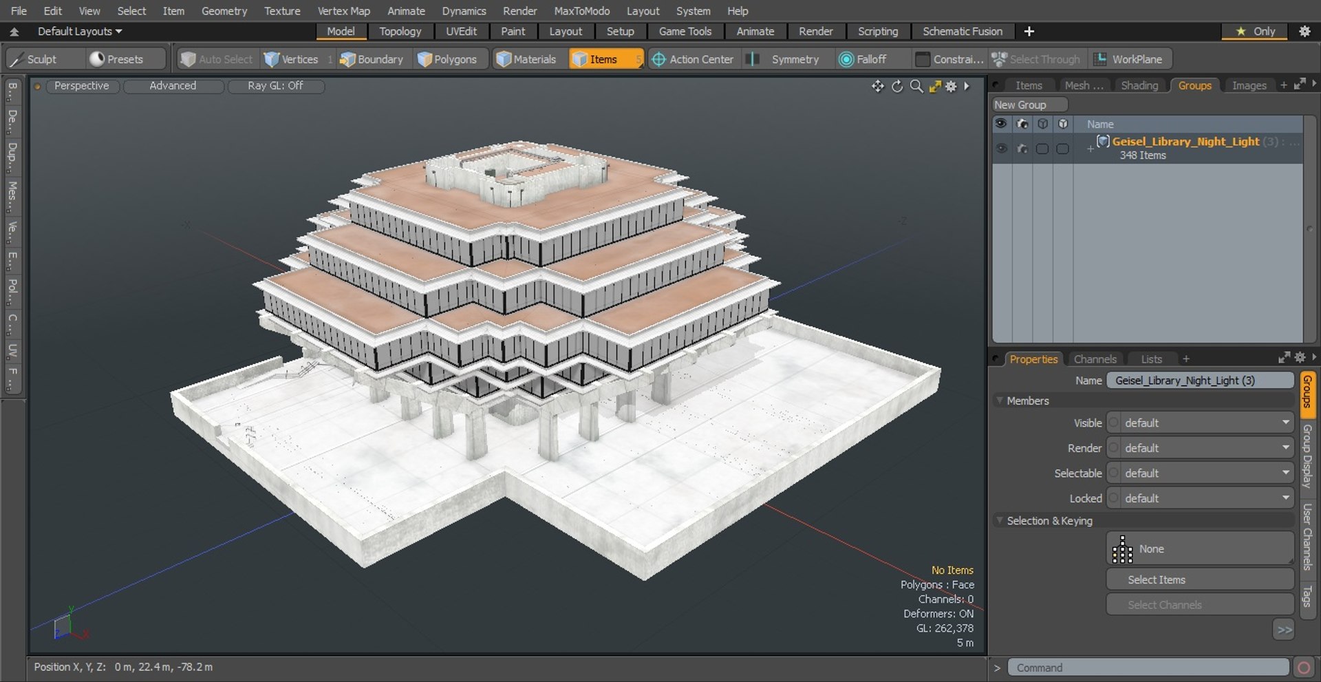This screenshot has height=682, width=1321.
Task: Toggle the Only favorites star button
Action: click(1256, 32)
